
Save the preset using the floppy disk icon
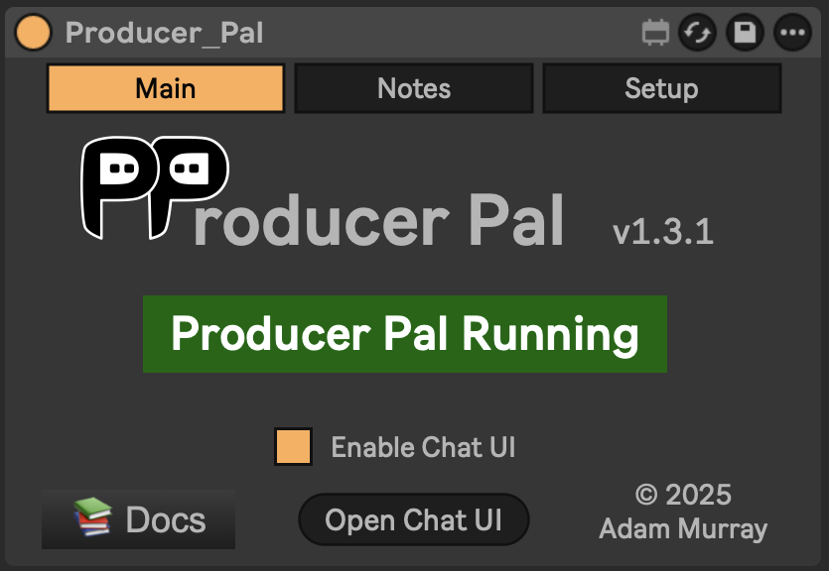click(x=744, y=32)
